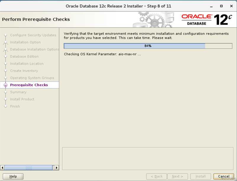This screenshot has height=181, width=237.
Task: Click the disabled Back button
Action: (x=157, y=176)
